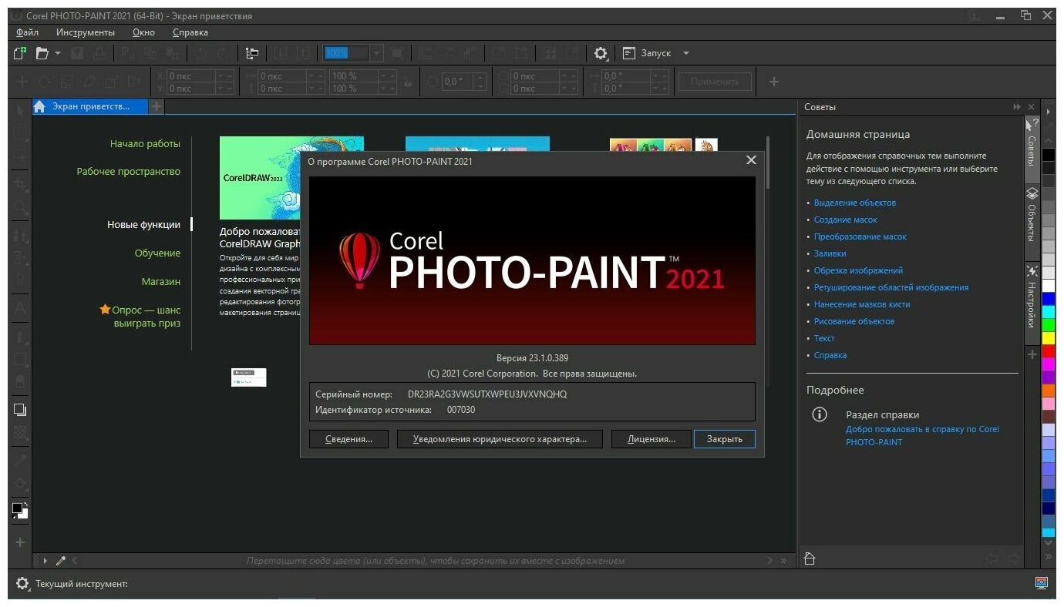Add a new tab with the plus button
This screenshot has height=607, width=1064.
(157, 106)
